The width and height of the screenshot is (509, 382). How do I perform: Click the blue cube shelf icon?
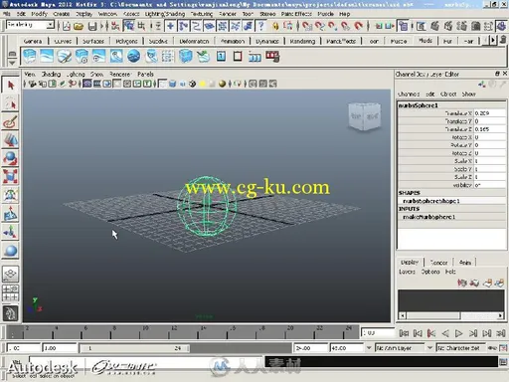coord(186,56)
